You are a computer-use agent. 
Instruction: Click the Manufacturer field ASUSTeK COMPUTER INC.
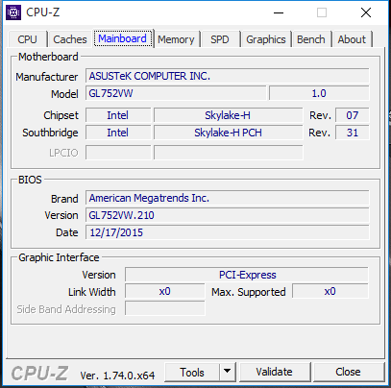(x=228, y=76)
